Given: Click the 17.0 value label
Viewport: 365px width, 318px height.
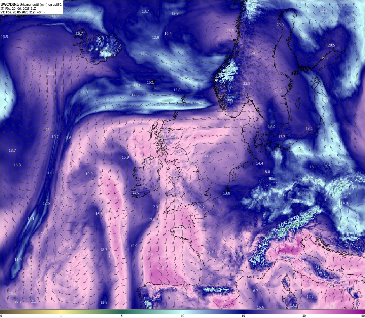Looking at the screenshot, I should pyautogui.click(x=154, y=207).
